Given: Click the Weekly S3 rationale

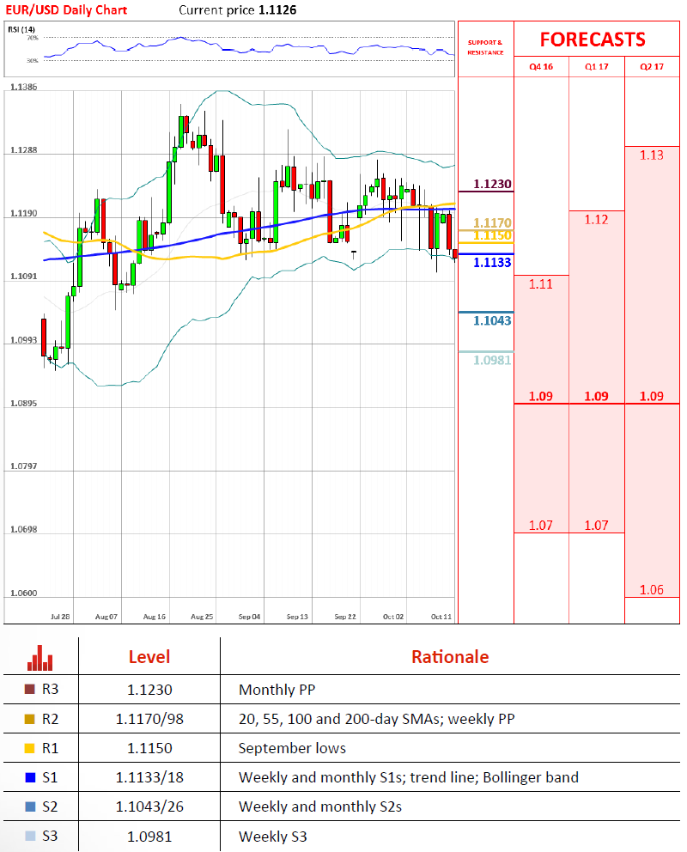Looking at the screenshot, I should (272, 837).
